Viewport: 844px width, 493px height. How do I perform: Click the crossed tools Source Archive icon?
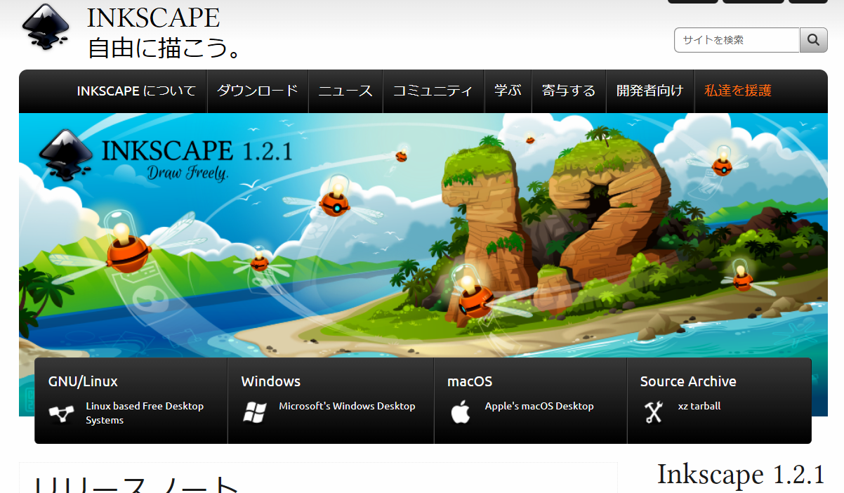coord(653,413)
